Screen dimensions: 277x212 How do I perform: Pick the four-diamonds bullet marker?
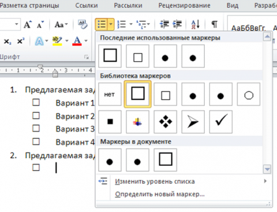click(x=165, y=122)
